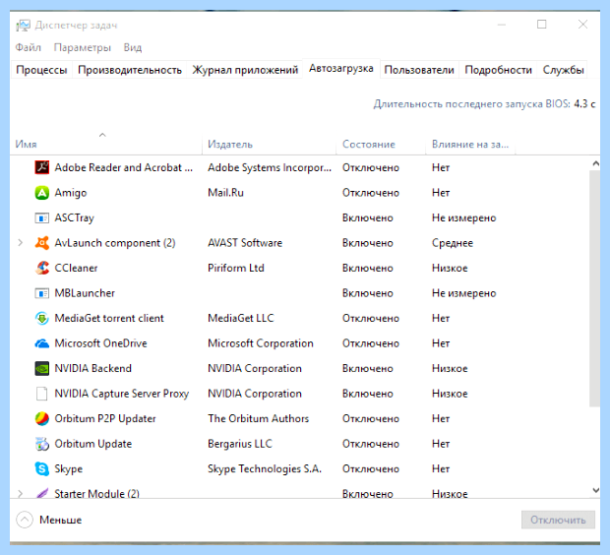Click the Task Manager title bar icon
This screenshot has height=555, width=610.
tap(23, 26)
